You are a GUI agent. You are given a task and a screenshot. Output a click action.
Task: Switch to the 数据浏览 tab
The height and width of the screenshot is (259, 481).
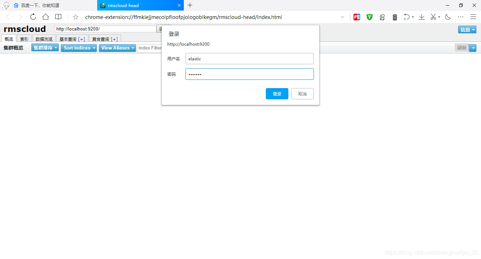tap(44, 39)
